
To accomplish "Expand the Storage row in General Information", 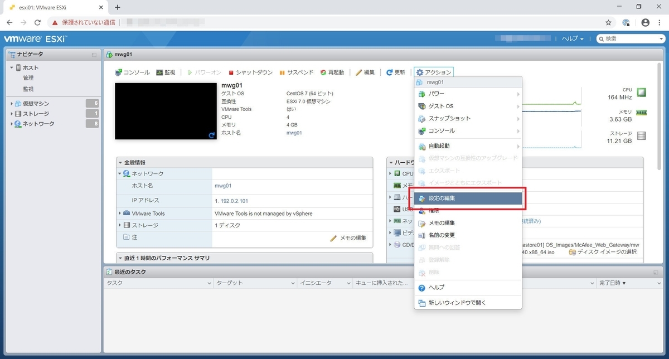I will pos(119,225).
